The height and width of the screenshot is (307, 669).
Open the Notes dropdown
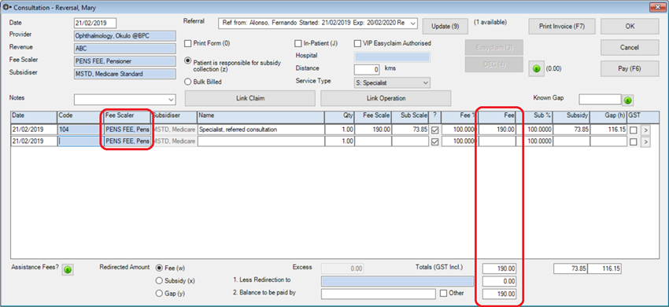coord(171,99)
